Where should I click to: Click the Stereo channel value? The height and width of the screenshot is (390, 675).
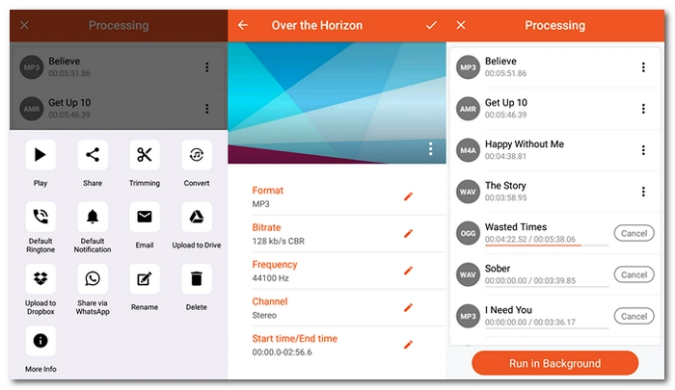click(264, 315)
